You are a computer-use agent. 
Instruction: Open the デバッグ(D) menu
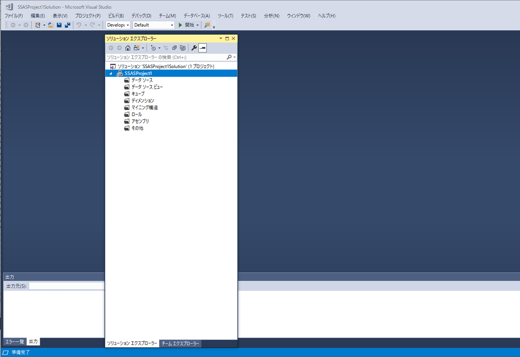coord(141,16)
